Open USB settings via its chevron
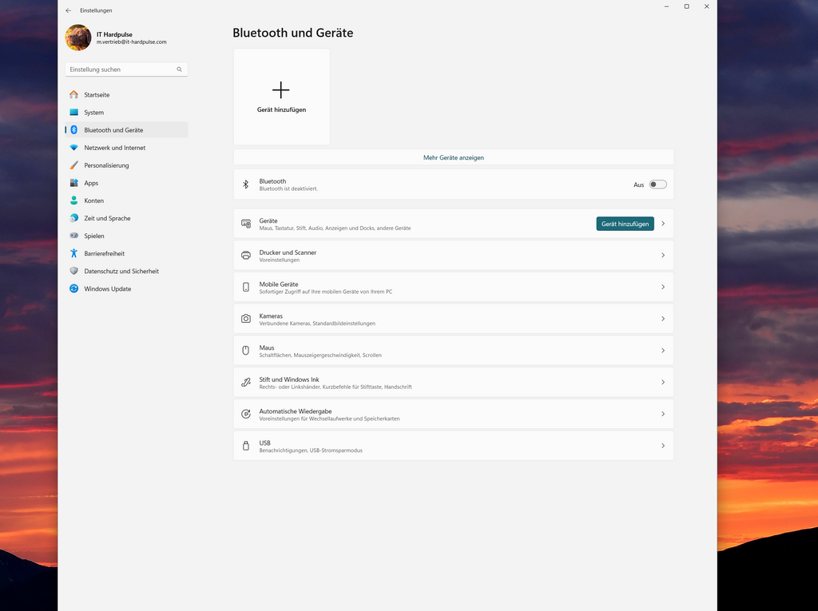 pos(663,446)
